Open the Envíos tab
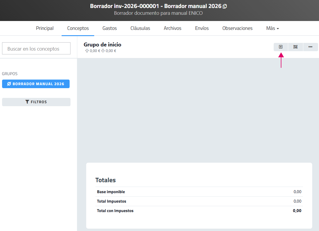 pyautogui.click(x=202, y=28)
